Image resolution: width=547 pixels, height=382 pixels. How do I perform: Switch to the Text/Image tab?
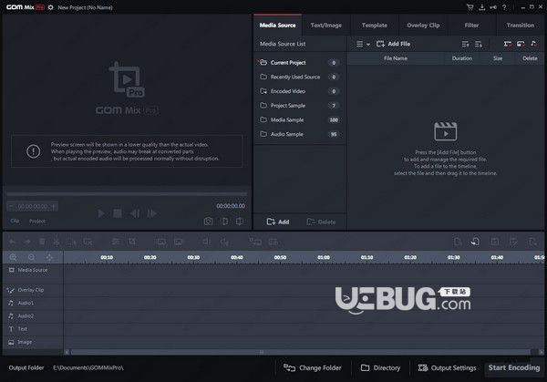coord(325,26)
